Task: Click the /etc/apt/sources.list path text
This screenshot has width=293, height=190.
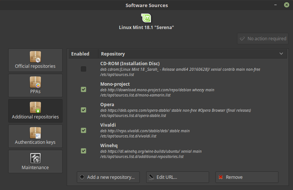Action: point(117,75)
